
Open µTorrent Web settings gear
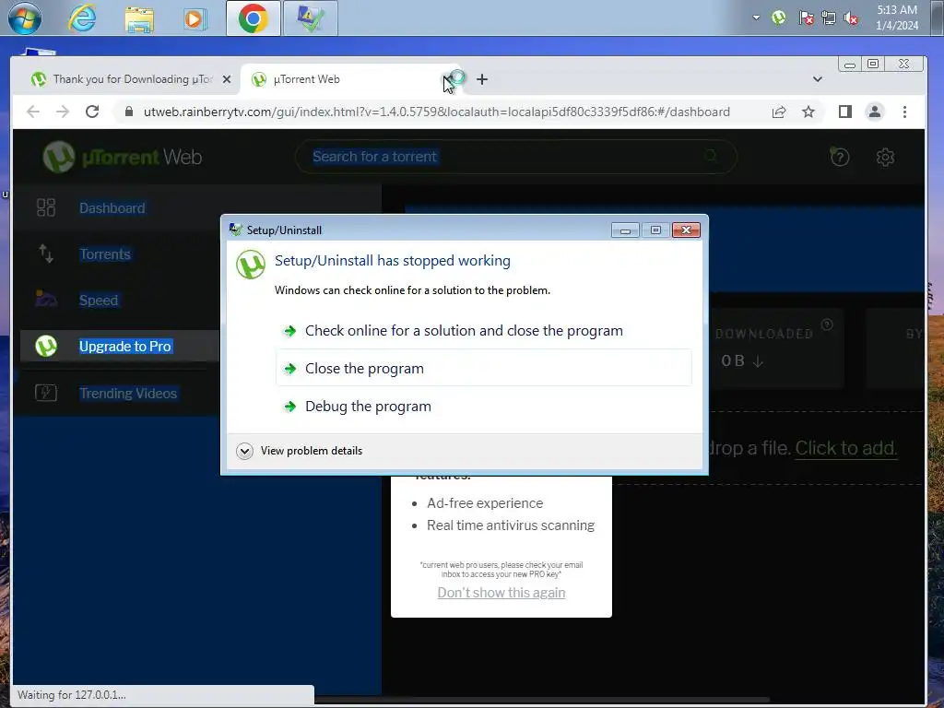(885, 157)
